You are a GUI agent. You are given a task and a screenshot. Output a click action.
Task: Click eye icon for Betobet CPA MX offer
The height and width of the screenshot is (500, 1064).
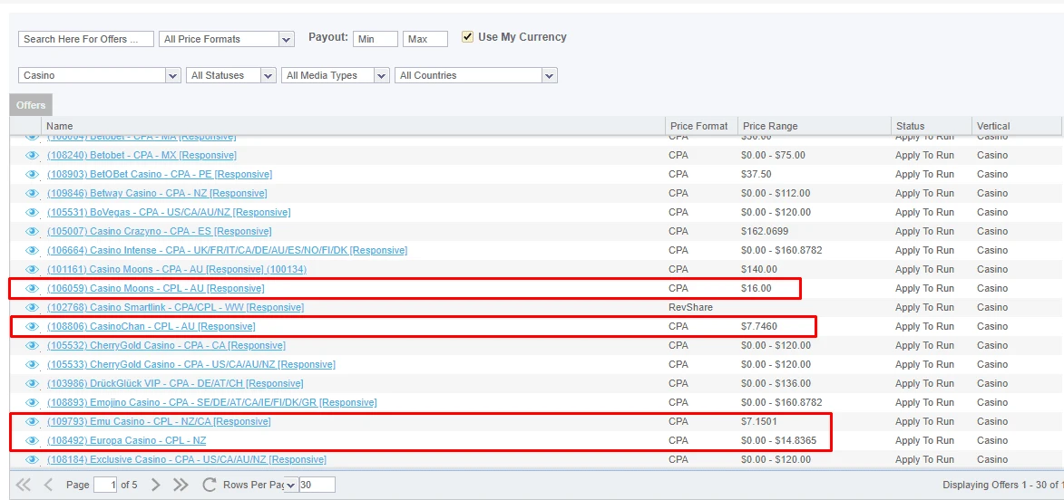(32, 155)
